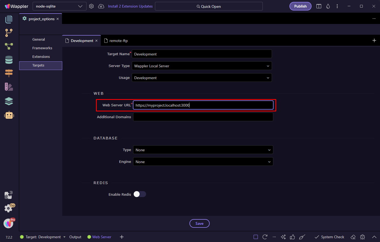Open the File Manager sidebar icon
The height and width of the screenshot is (242, 380).
[9, 19]
